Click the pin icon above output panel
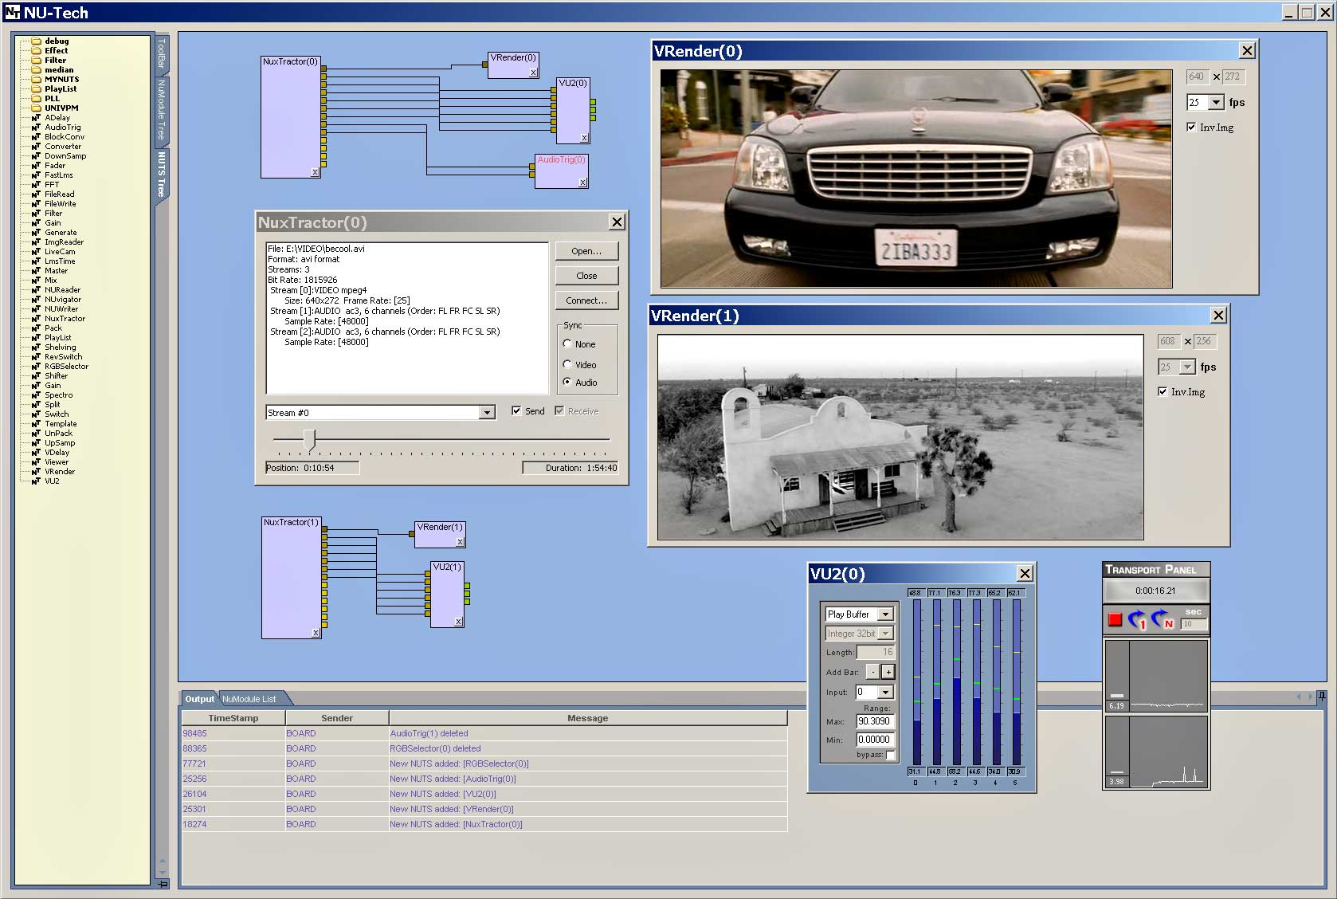 1322,697
